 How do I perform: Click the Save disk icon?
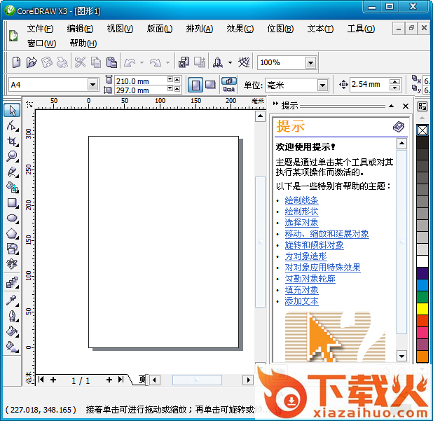pos(47,62)
